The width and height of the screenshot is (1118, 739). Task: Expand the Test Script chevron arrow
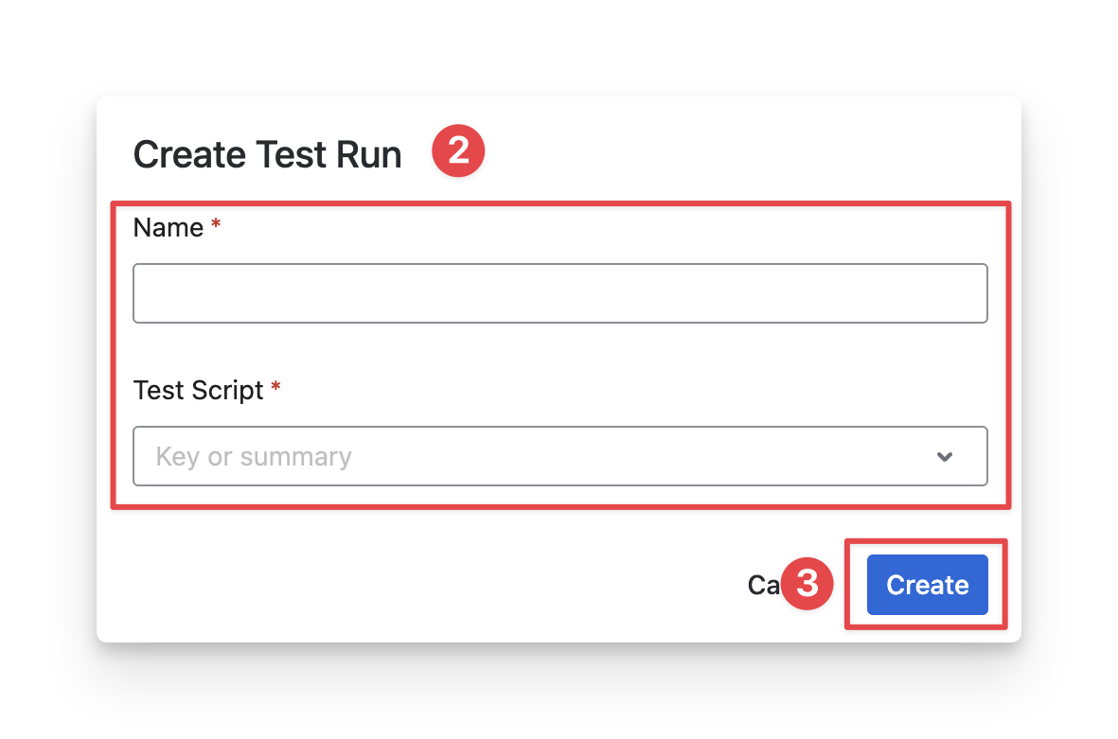(944, 457)
